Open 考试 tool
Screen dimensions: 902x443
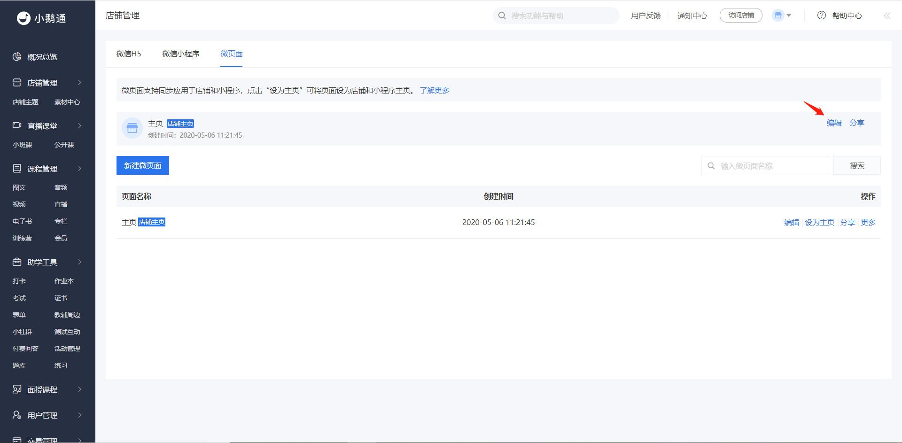tap(19, 298)
